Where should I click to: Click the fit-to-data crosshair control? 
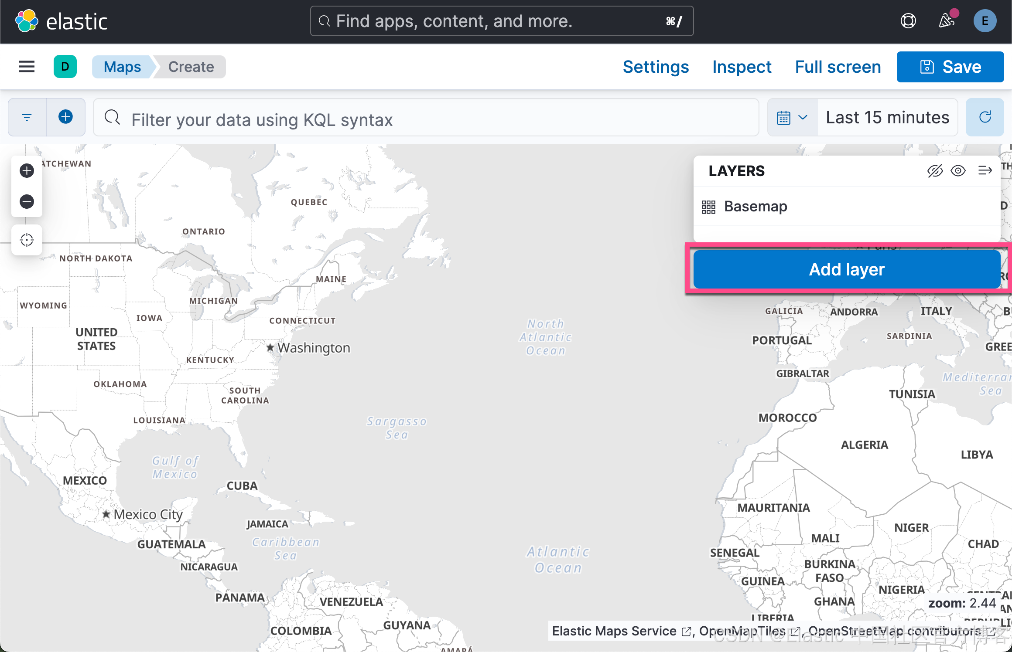(x=27, y=239)
